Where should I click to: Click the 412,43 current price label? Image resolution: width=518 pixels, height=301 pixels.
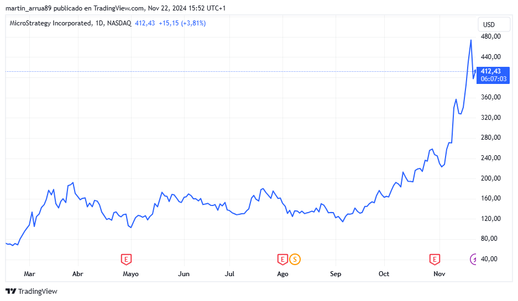490,71
